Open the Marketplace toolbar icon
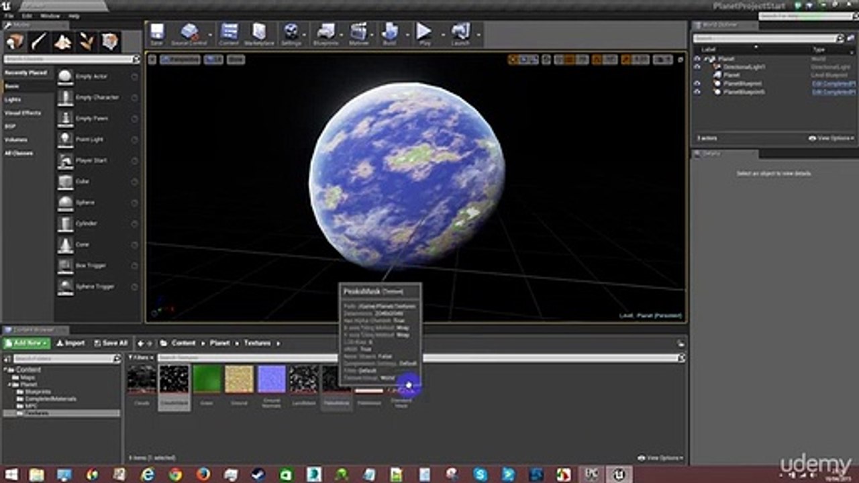Viewport: 859px width, 483px height. click(259, 34)
